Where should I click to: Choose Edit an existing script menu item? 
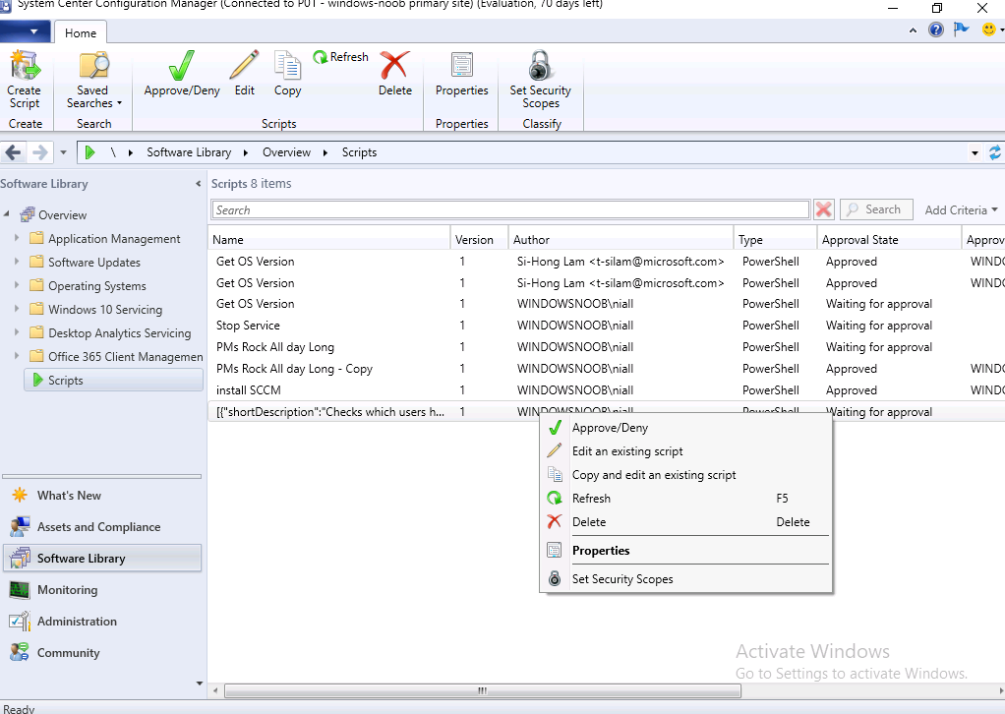685,451
